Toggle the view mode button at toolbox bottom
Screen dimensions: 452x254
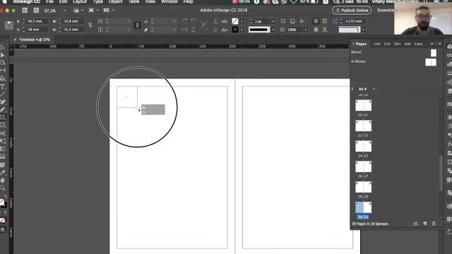coord(3,230)
